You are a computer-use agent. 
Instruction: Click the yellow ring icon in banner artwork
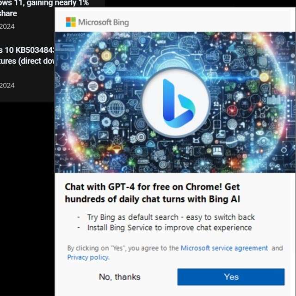(x=106, y=55)
